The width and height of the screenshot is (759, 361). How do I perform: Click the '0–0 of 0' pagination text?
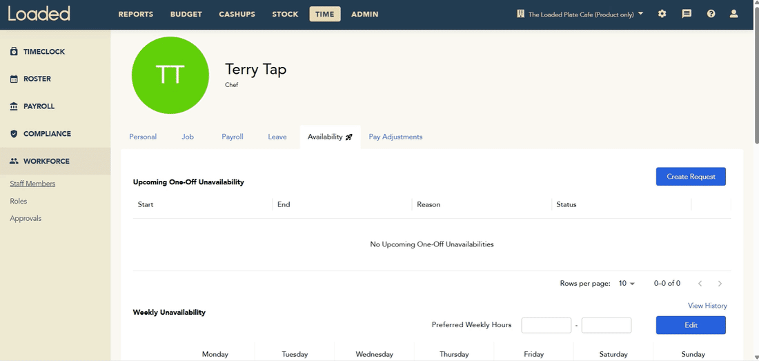(x=667, y=284)
